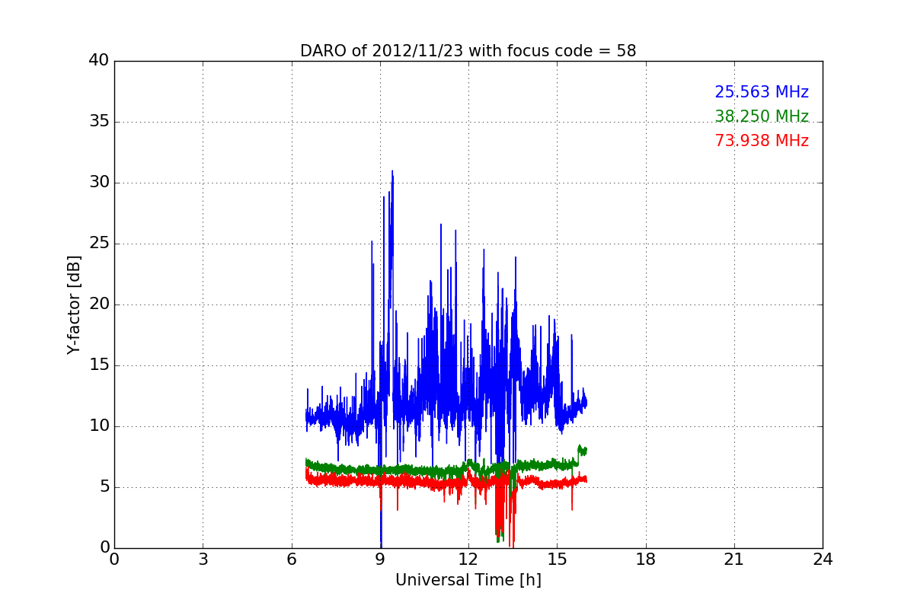
Task: Click y-axis tick label 30
Action: coord(99,183)
